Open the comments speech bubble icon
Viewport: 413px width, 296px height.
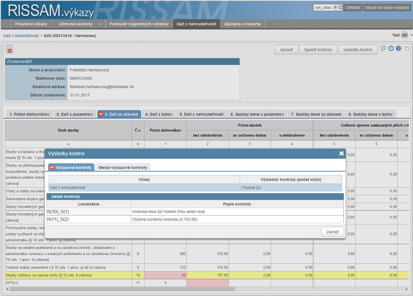coord(383,48)
